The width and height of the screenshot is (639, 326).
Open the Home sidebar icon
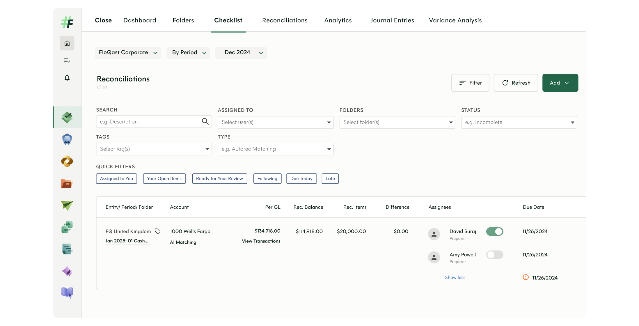pyautogui.click(x=67, y=43)
